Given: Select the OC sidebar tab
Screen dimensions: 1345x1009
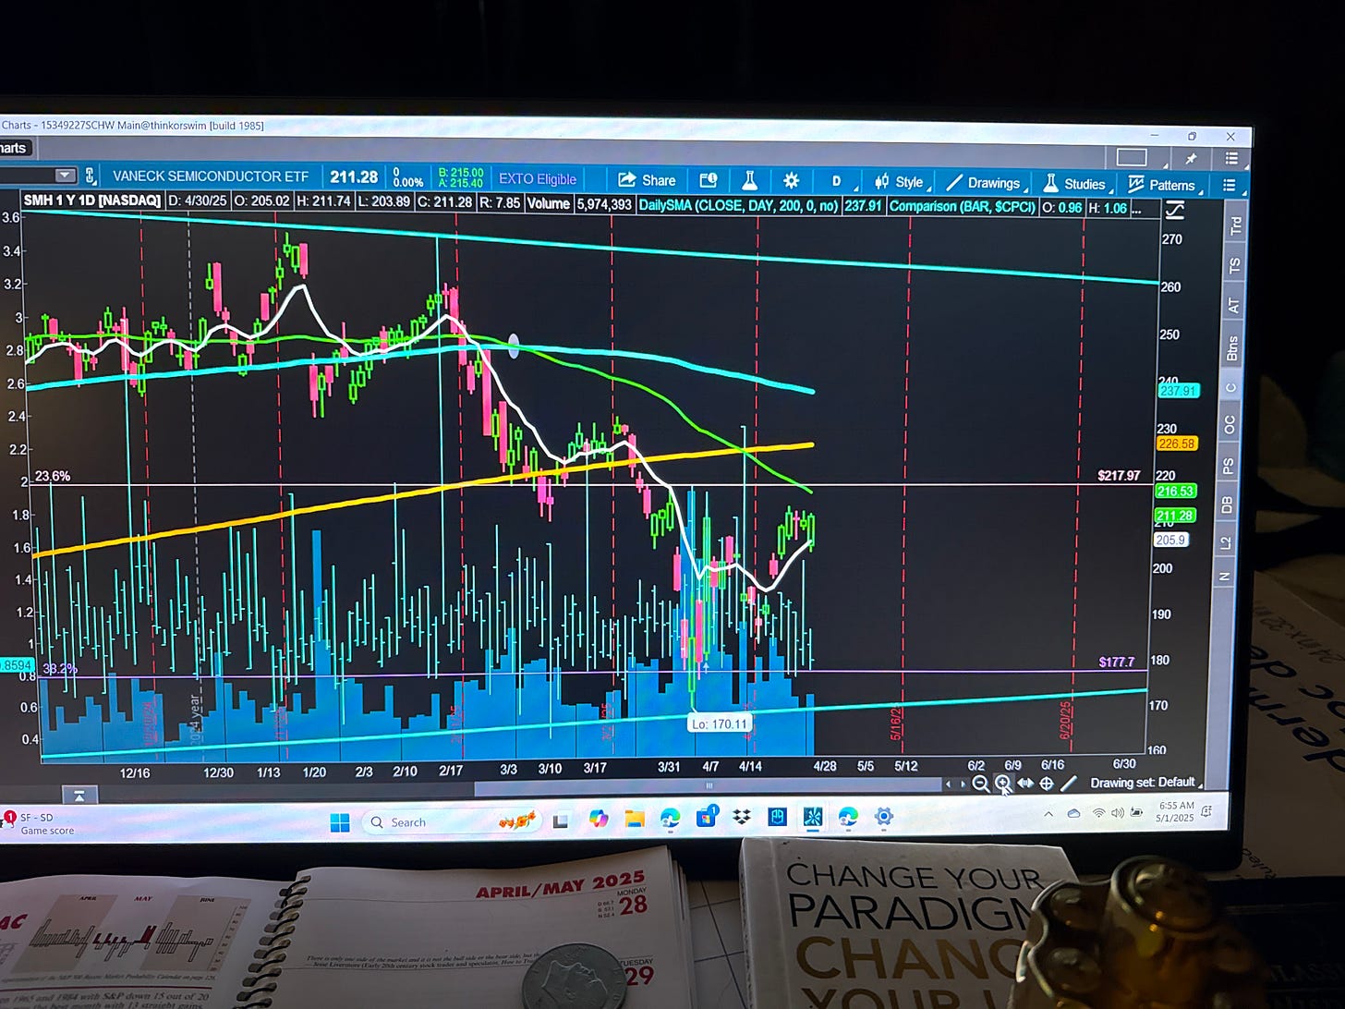Looking at the screenshot, I should point(1230,425).
